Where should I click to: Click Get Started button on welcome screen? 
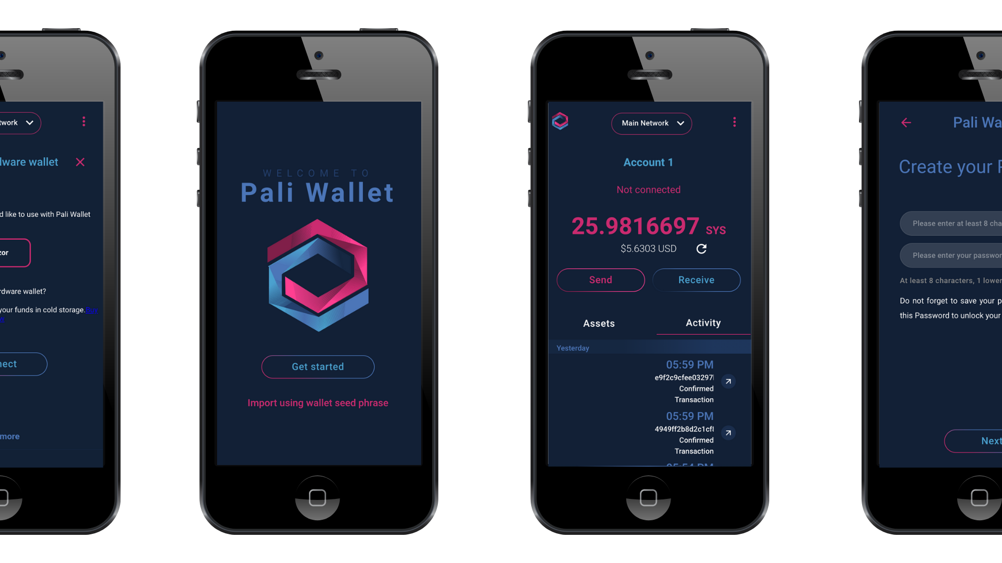pyautogui.click(x=318, y=366)
